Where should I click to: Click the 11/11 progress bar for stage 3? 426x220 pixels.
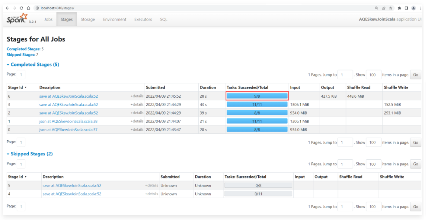257,104
